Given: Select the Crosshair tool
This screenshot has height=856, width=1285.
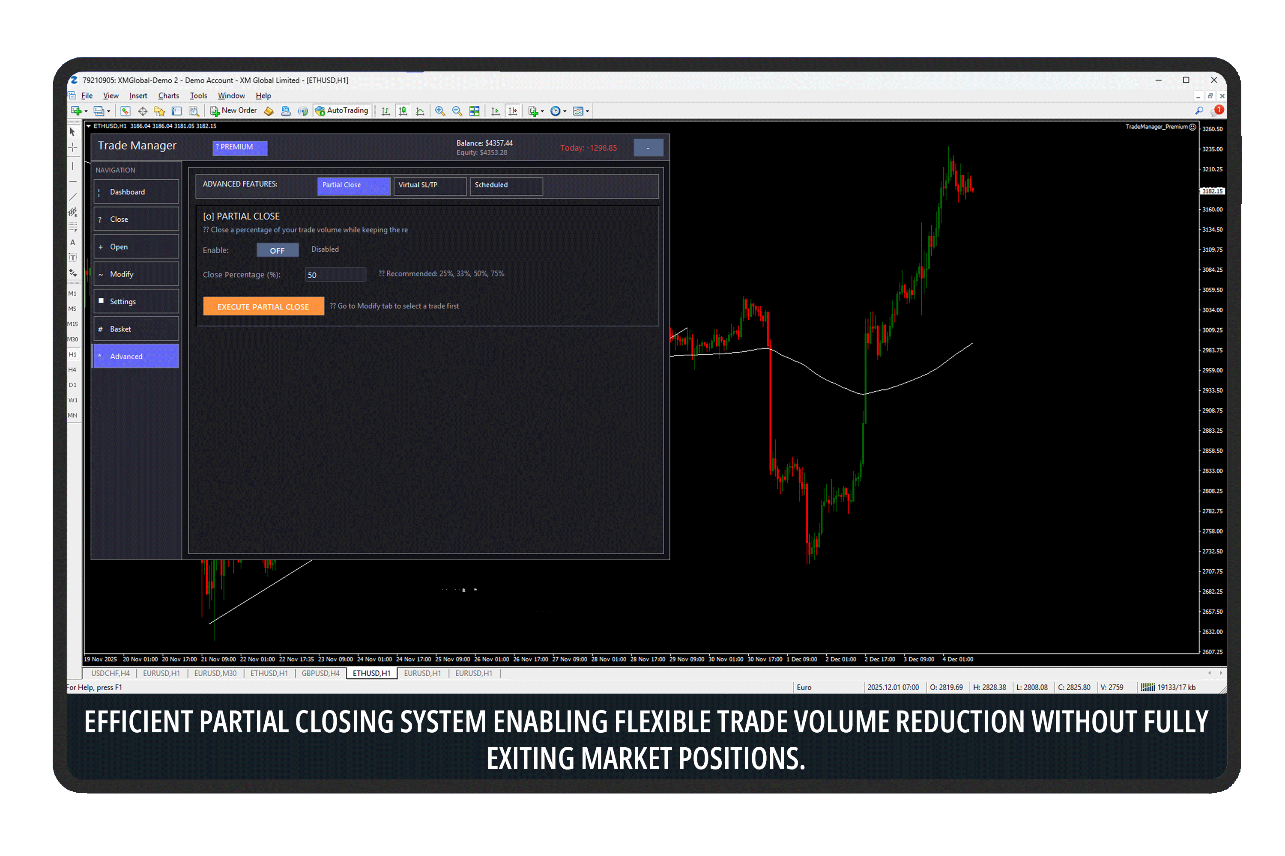Looking at the screenshot, I should [73, 147].
